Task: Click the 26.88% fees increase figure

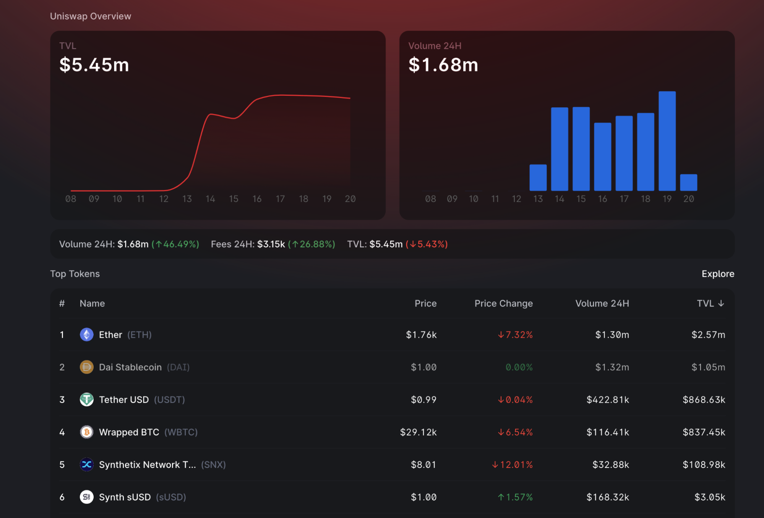Action: tap(311, 244)
